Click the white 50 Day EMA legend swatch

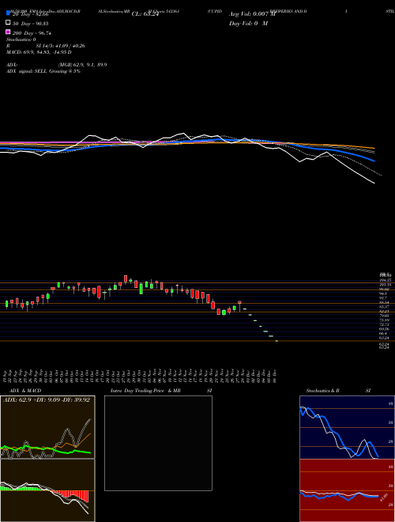tap(8, 23)
